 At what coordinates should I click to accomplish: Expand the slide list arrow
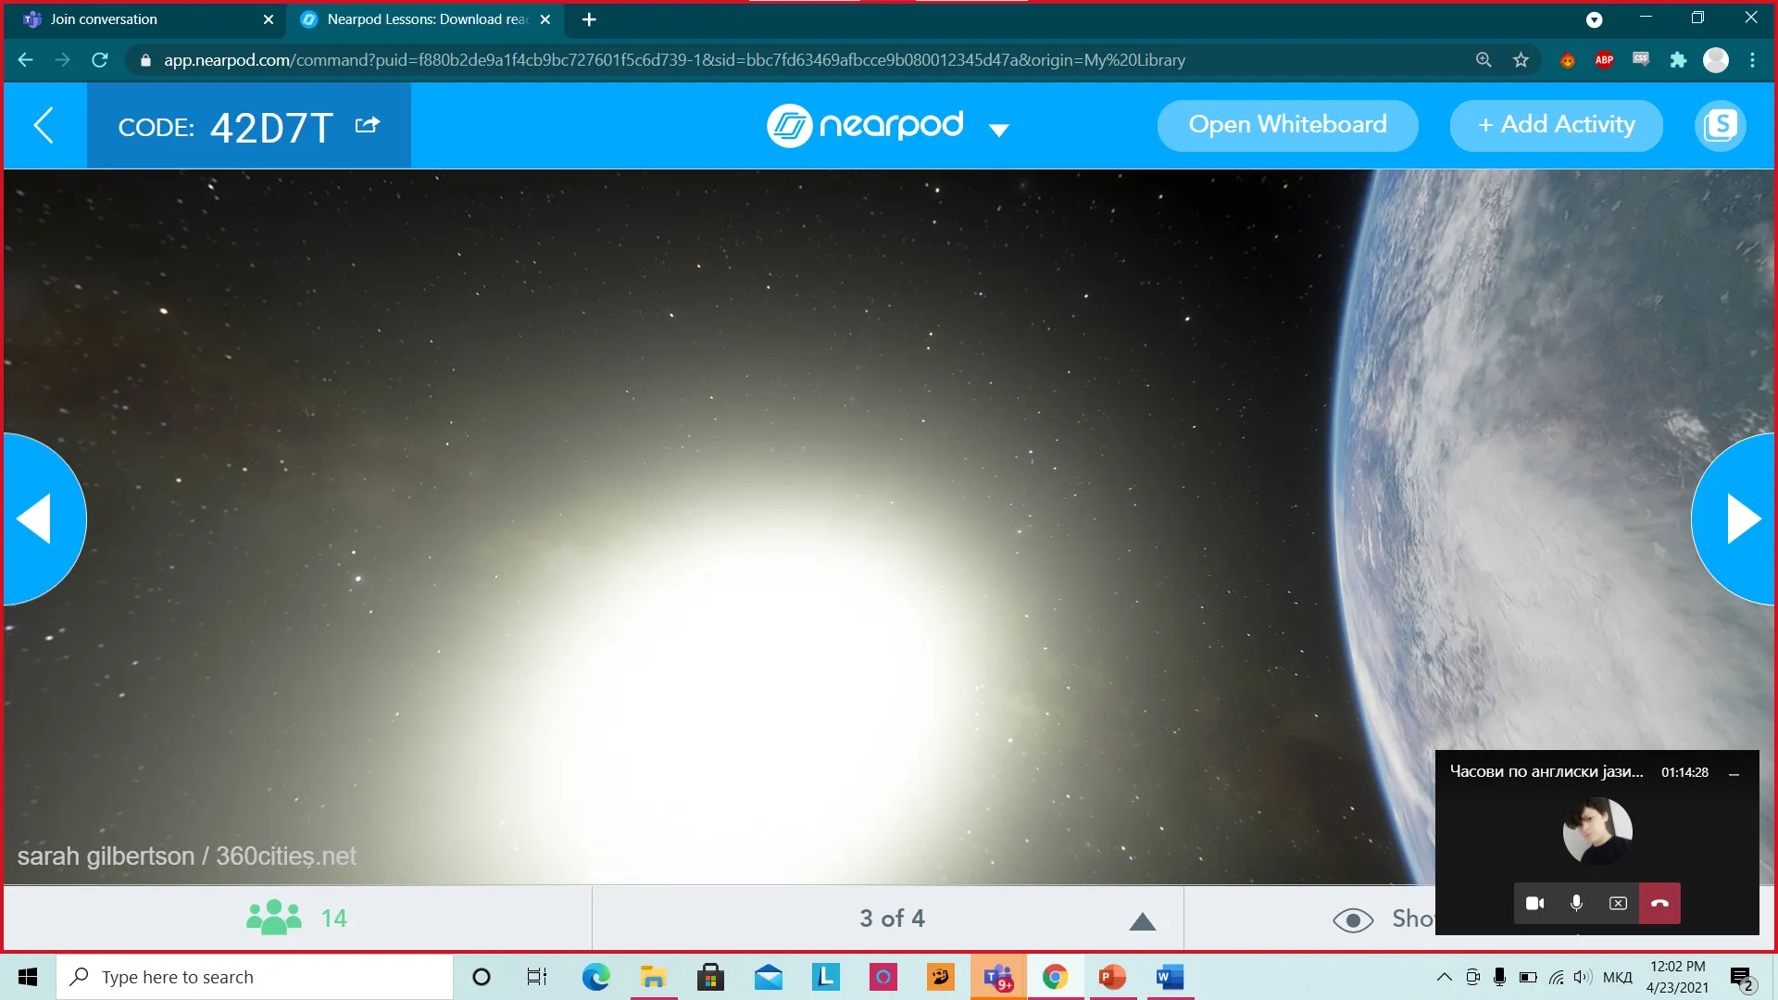point(1143,921)
